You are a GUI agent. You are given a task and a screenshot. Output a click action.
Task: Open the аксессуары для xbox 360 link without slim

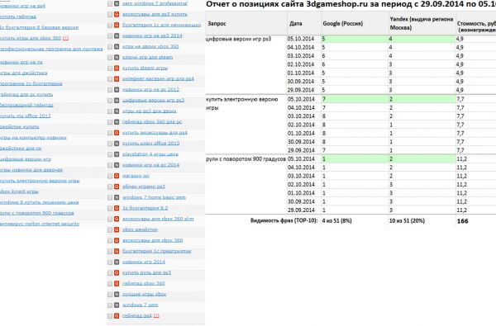tap(152, 240)
